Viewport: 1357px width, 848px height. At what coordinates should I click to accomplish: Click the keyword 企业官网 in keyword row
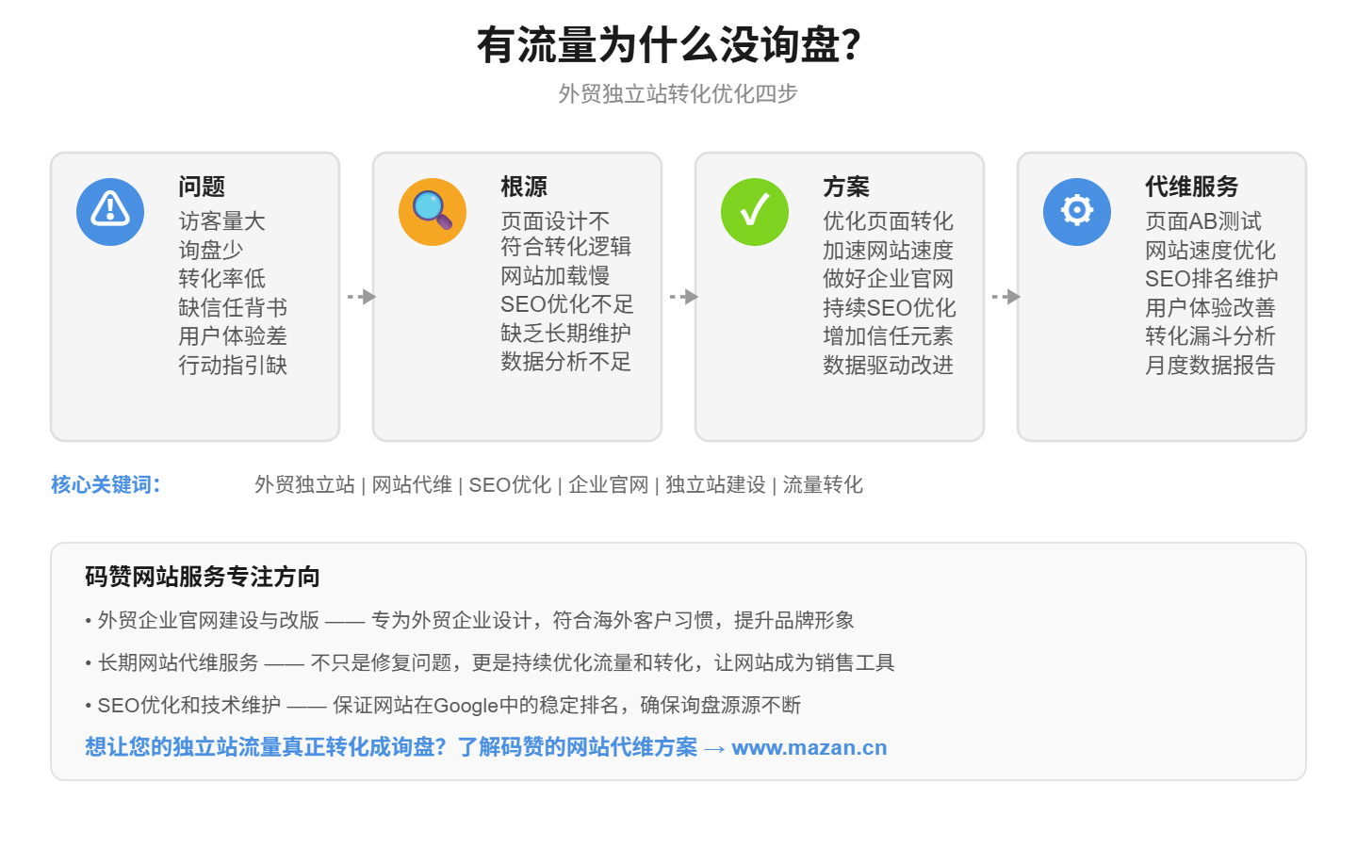(609, 484)
